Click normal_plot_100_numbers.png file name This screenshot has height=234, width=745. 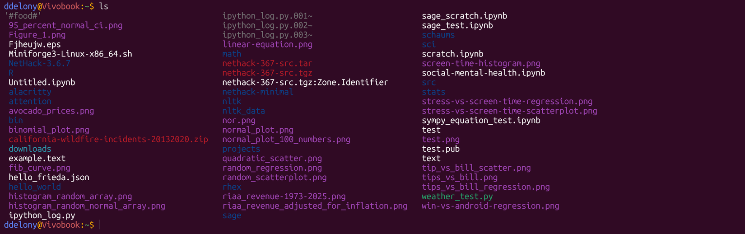pos(286,139)
